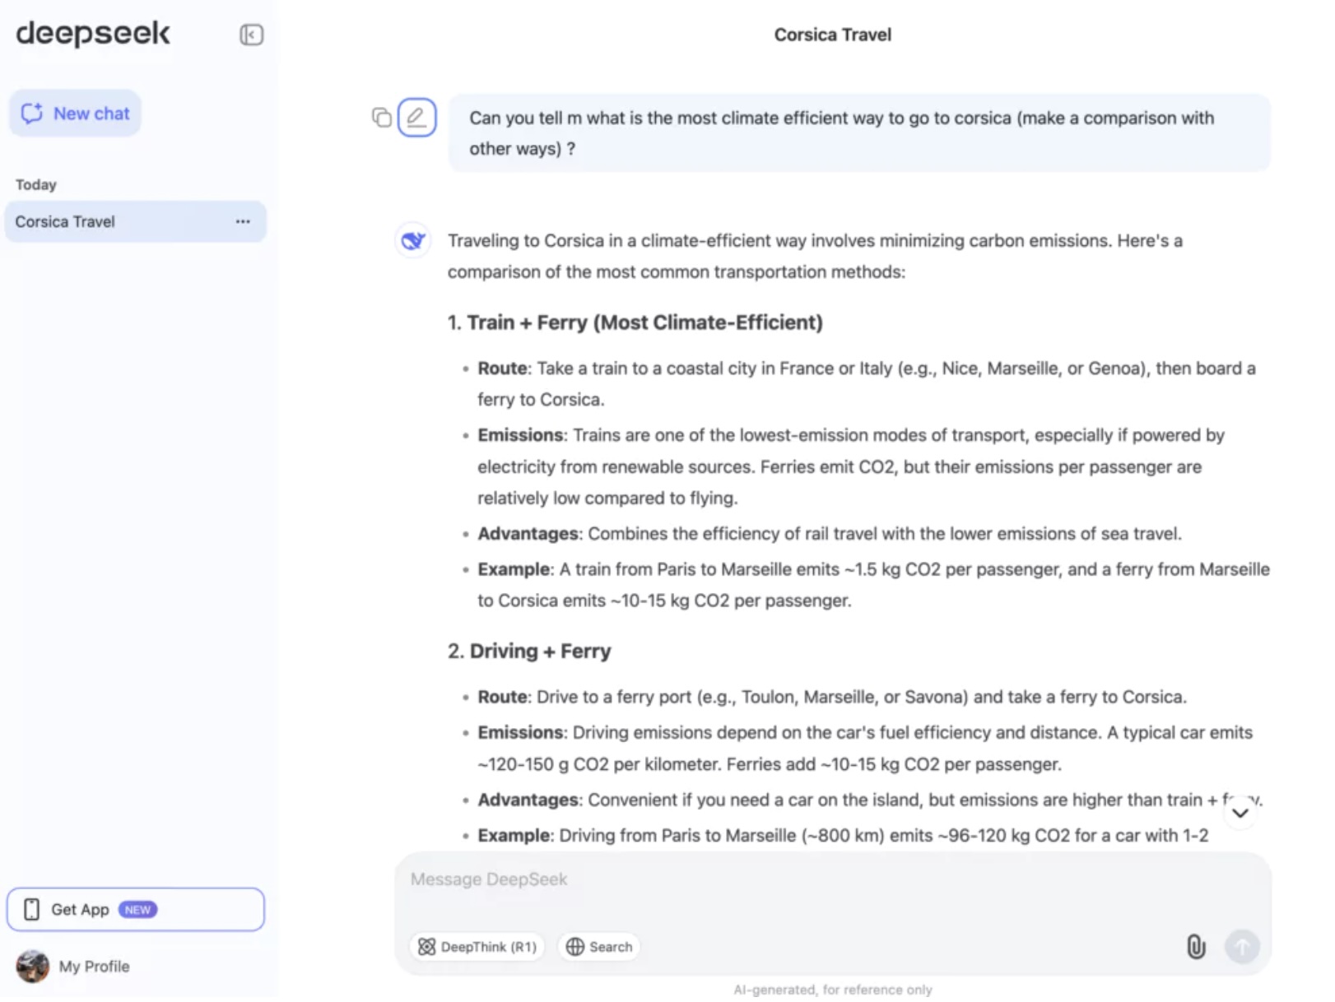
Task: Click the pencil icon to edit the prompt
Action: [x=417, y=118]
